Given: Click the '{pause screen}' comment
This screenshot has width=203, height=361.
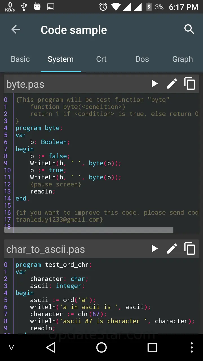Looking at the screenshot, I should coord(56,184).
